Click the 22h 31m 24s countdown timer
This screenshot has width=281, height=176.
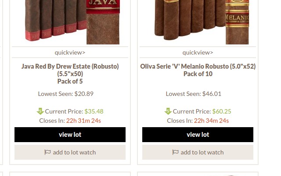(83, 121)
